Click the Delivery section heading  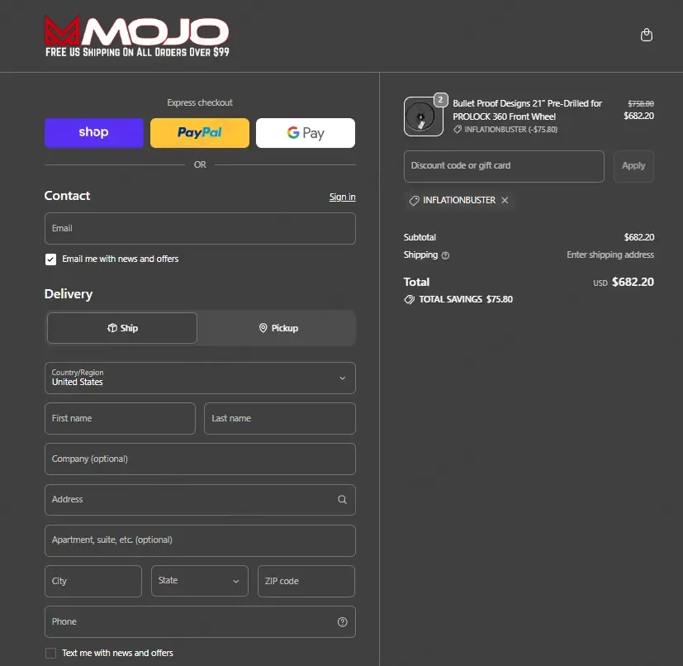tap(69, 294)
